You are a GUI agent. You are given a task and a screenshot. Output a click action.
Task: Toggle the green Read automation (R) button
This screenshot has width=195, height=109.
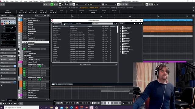(52, 4)
